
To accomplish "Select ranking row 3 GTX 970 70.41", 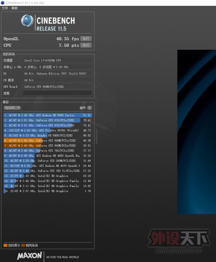I will click(48, 125).
